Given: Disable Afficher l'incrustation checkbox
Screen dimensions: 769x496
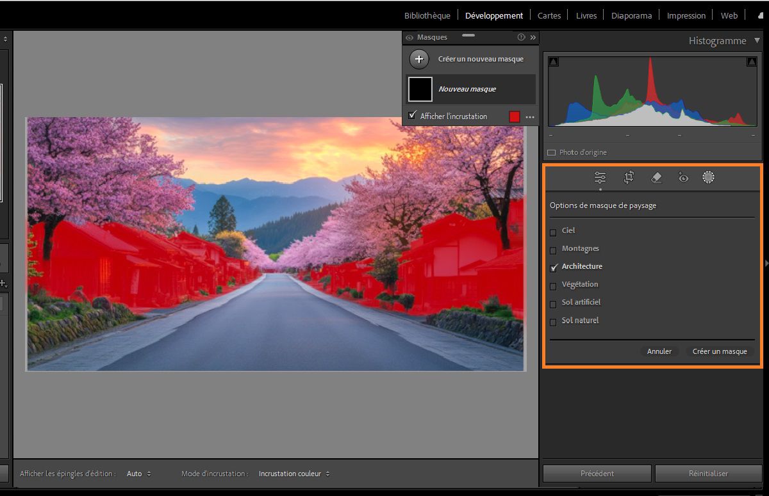Looking at the screenshot, I should coord(412,116).
